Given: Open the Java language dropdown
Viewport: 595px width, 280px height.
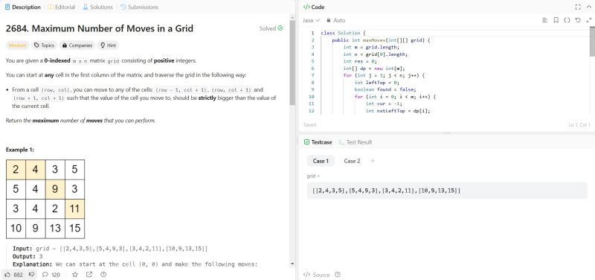Looking at the screenshot, I should (x=311, y=20).
